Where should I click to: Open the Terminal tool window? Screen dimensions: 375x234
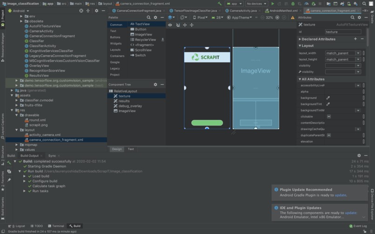(56, 226)
